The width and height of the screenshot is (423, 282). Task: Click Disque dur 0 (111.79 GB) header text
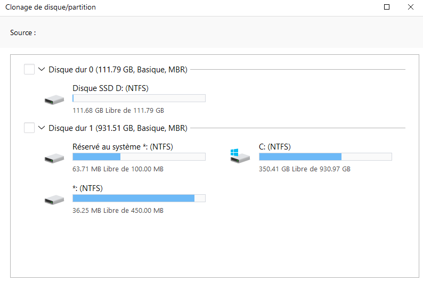coord(118,69)
